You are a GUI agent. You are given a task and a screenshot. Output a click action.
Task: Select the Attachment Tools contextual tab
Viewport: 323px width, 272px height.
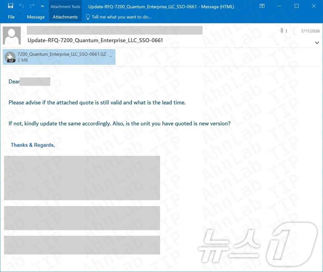click(65, 7)
